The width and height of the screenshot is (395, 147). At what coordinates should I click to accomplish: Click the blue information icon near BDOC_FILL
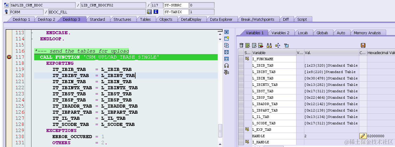[156, 12]
